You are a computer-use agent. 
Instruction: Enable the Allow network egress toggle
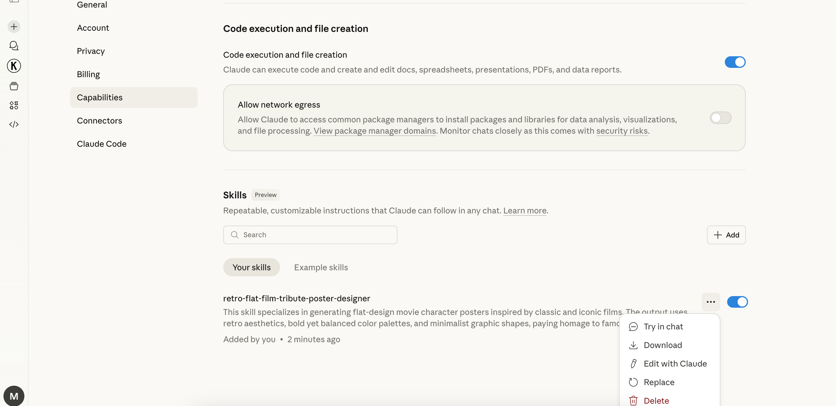(x=720, y=118)
